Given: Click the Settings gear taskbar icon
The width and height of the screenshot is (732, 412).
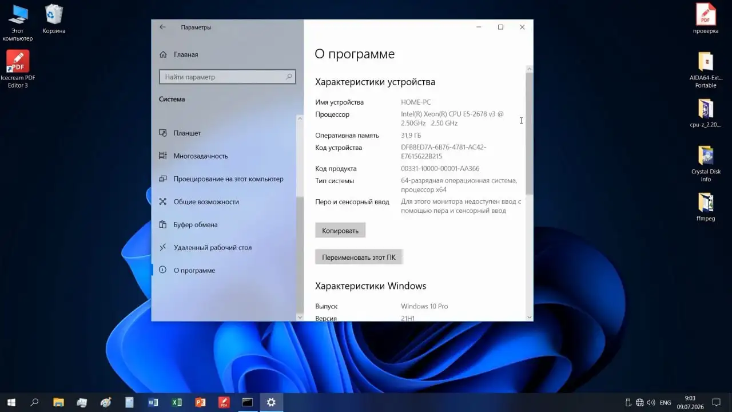Looking at the screenshot, I should tap(271, 402).
